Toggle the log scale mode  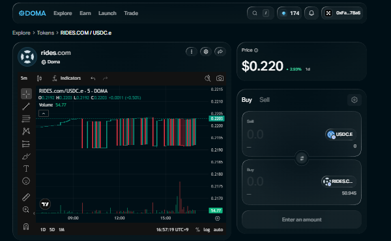click(x=207, y=229)
